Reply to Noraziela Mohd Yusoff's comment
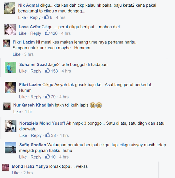The width and height of the screenshot is (175, 178). [36, 135]
